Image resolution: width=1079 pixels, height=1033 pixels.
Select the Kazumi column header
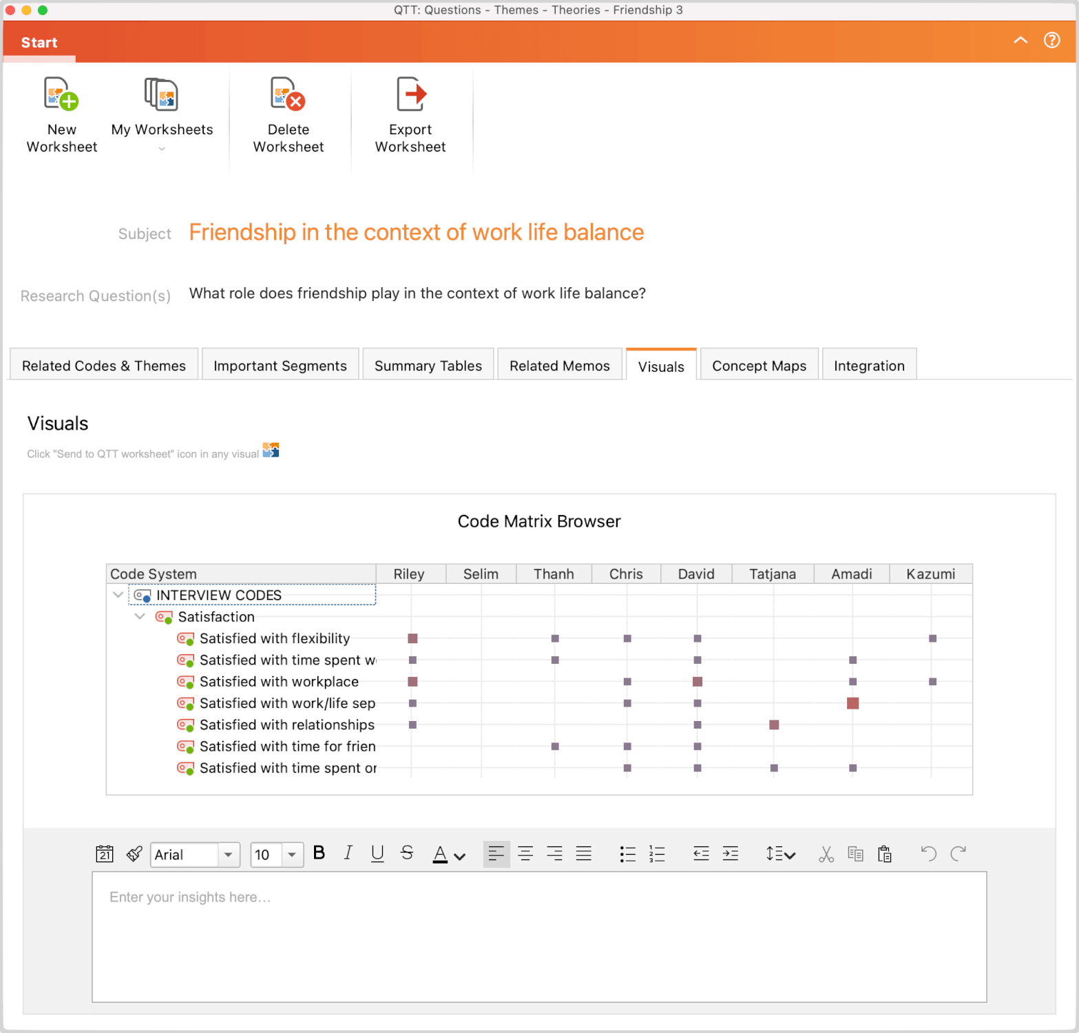pyautogui.click(x=931, y=574)
